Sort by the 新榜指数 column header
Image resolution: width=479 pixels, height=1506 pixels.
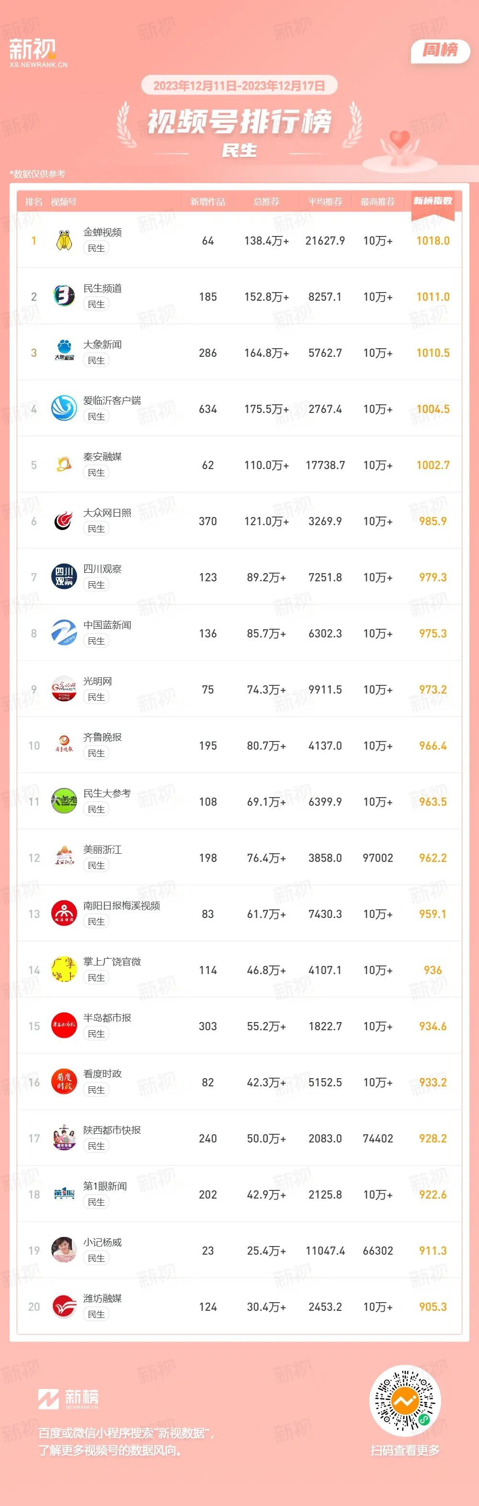[433, 201]
